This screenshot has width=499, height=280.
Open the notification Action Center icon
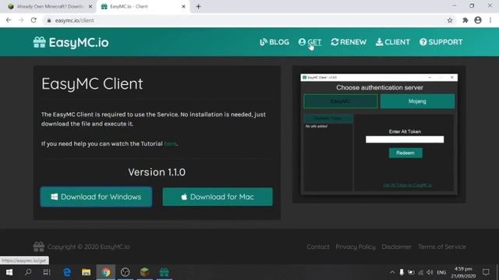click(486, 272)
